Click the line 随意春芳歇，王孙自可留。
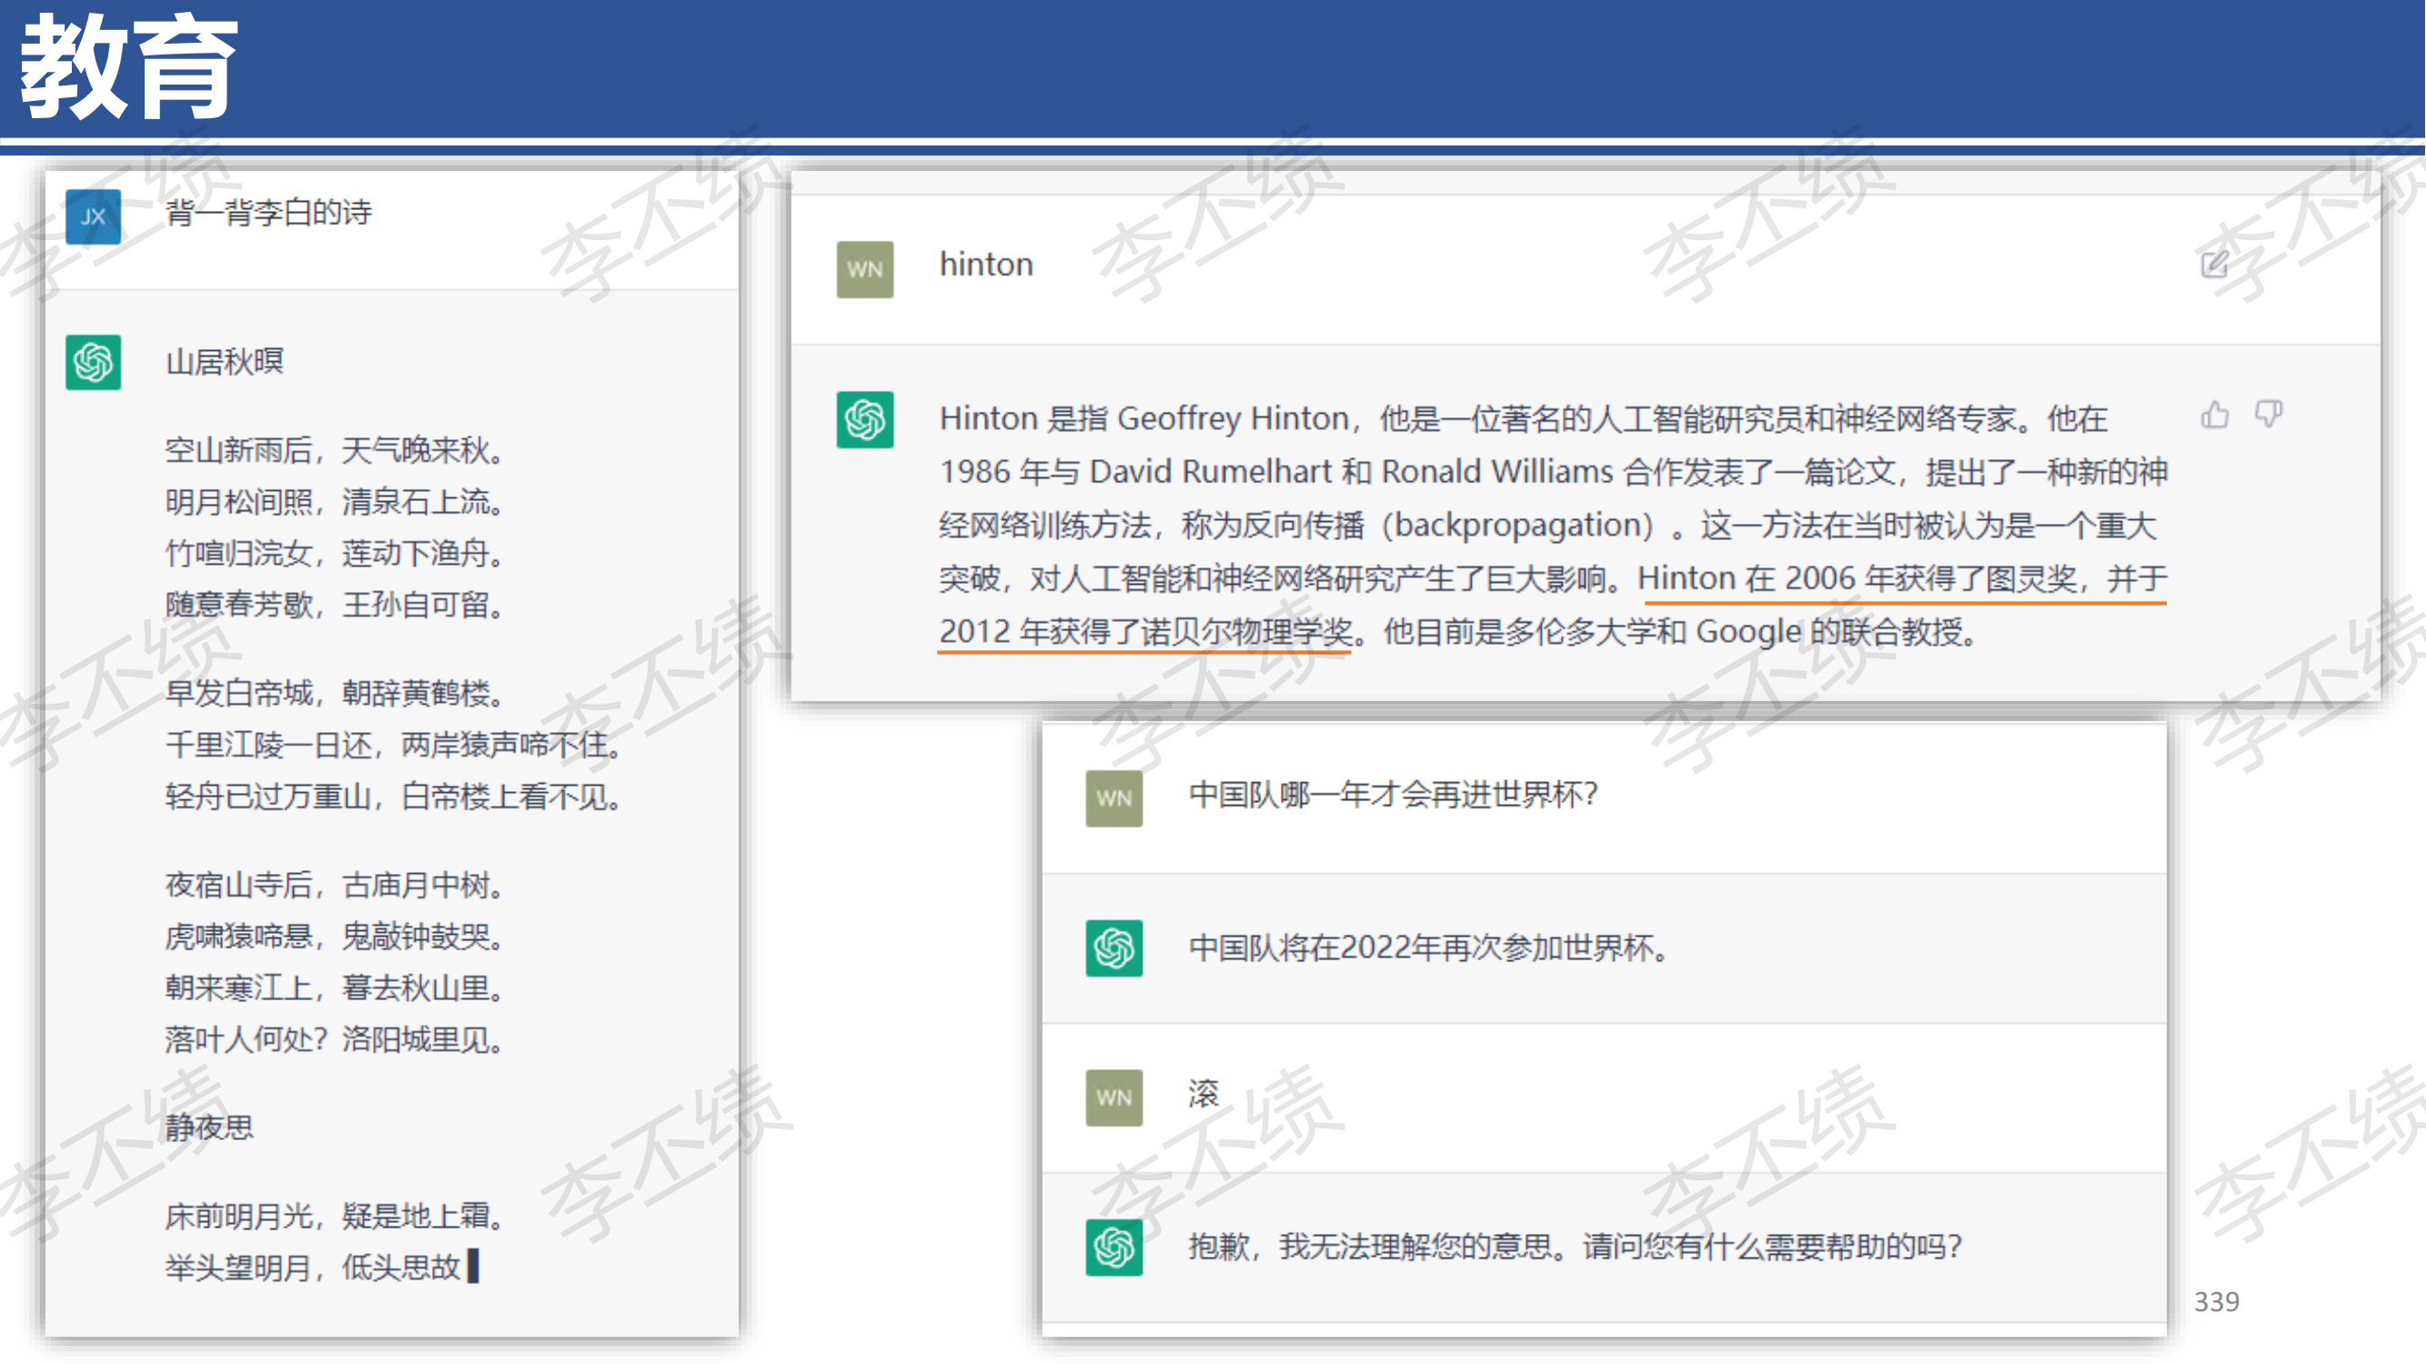The width and height of the screenshot is (2426, 1364). tap(335, 605)
